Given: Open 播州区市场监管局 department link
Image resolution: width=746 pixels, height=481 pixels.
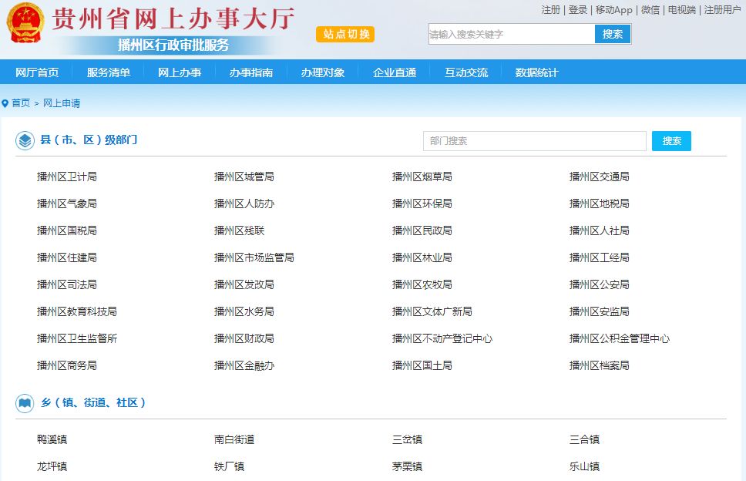Looking at the screenshot, I should tap(254, 257).
